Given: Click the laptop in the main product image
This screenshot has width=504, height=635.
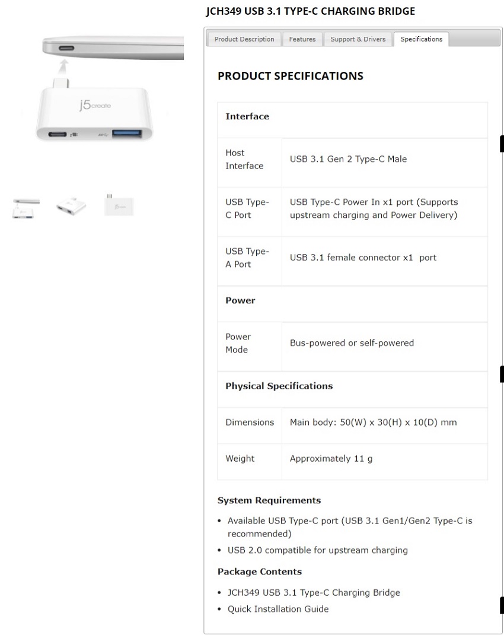Looking at the screenshot, I should point(113,46).
